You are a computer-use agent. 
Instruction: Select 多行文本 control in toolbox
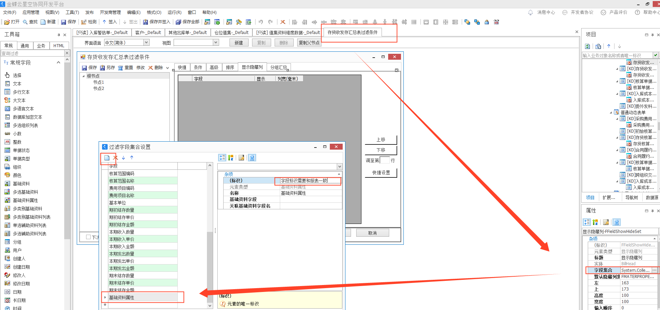point(21,92)
